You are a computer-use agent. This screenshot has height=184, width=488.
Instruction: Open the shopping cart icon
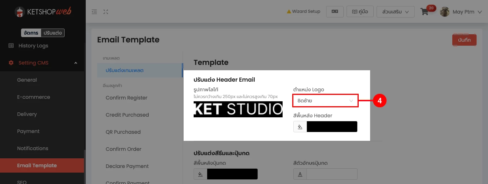pos(424,12)
